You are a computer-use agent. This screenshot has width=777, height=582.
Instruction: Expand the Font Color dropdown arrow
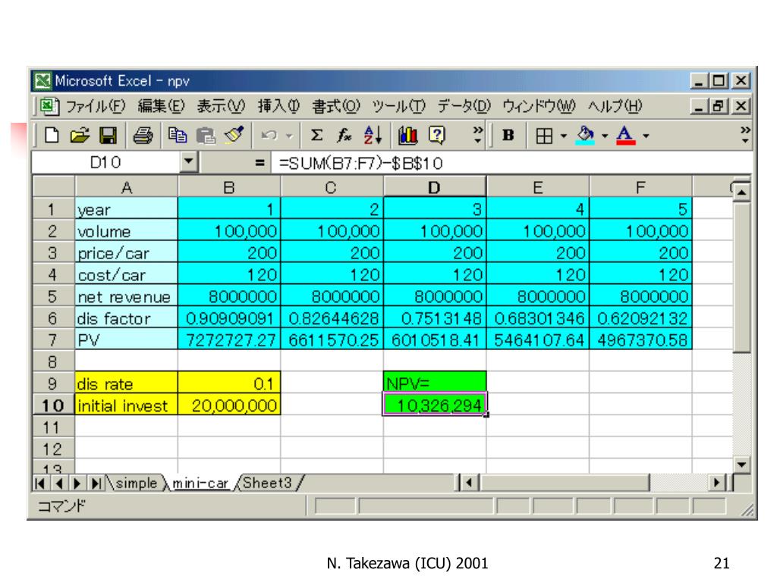(x=646, y=136)
